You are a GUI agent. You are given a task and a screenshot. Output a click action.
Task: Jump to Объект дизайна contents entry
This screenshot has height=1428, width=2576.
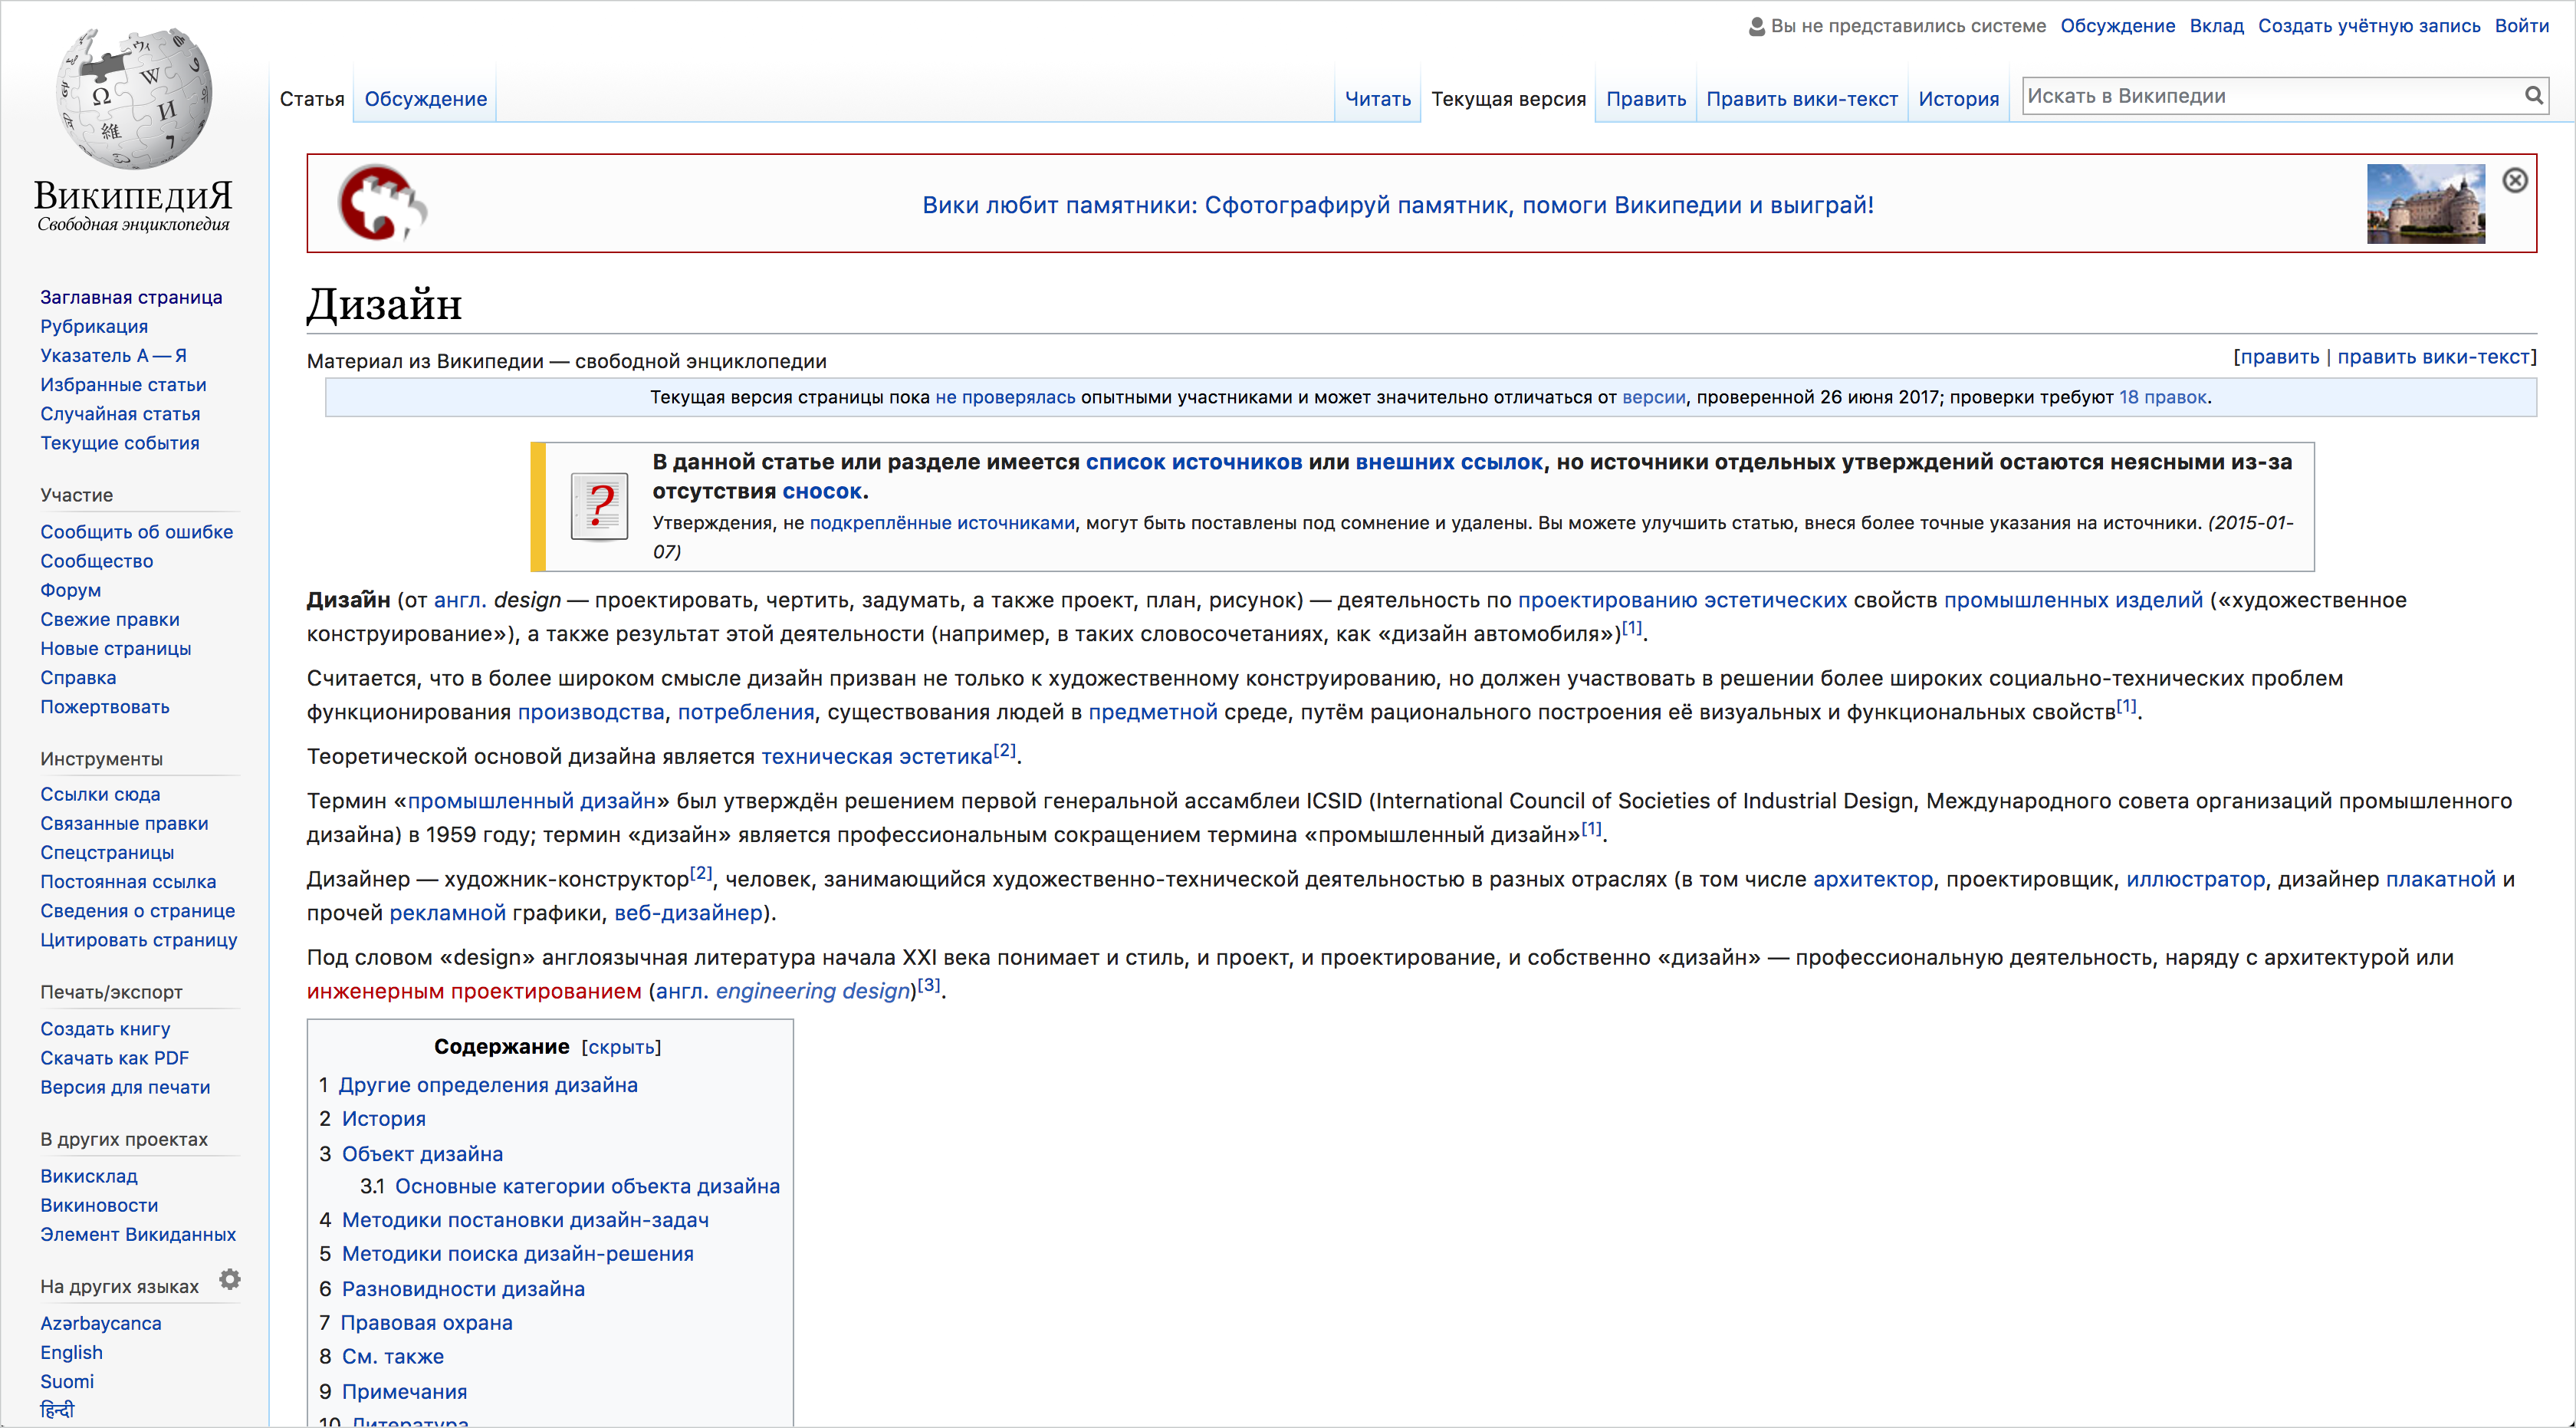coord(422,1154)
